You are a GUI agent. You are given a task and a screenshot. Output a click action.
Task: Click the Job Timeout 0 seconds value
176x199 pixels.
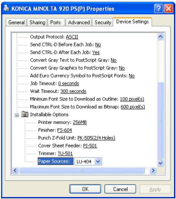[69, 84]
